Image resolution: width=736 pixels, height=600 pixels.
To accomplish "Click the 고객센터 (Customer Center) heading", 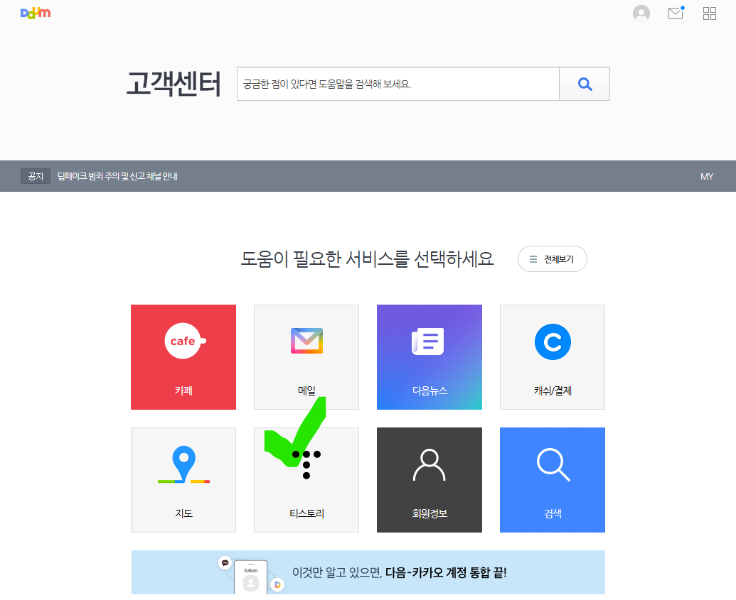I will pos(173,82).
